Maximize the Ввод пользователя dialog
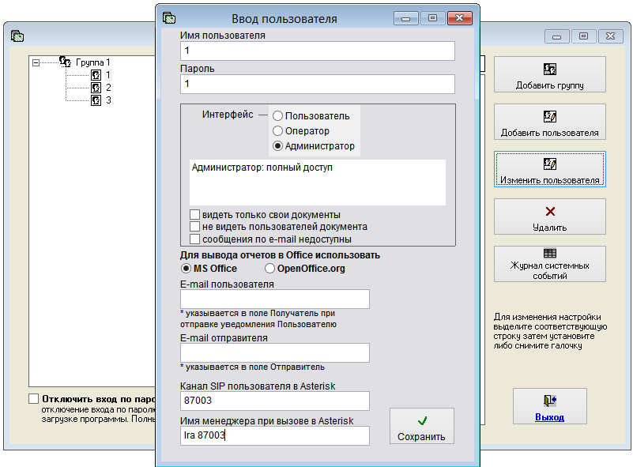 click(432, 18)
